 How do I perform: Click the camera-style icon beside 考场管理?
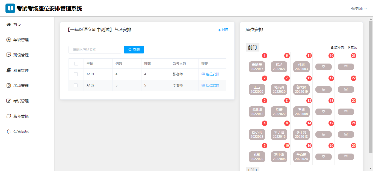(x=9, y=86)
